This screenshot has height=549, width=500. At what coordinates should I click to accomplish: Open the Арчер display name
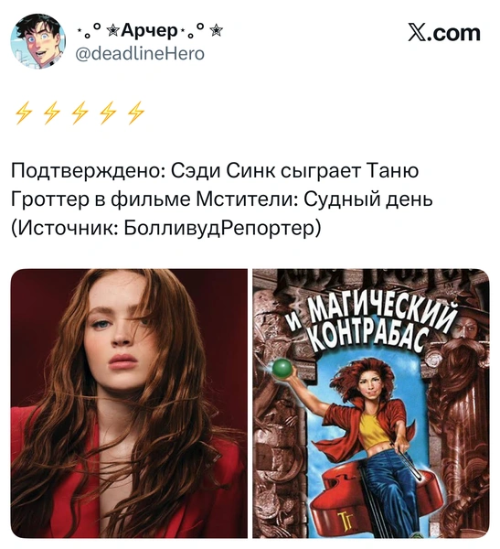[149, 31]
